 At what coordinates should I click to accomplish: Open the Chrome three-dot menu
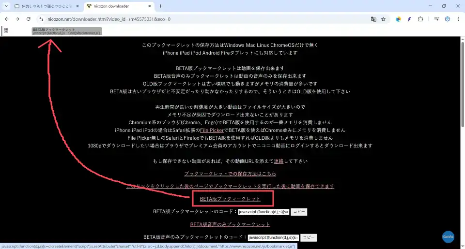[458, 19]
